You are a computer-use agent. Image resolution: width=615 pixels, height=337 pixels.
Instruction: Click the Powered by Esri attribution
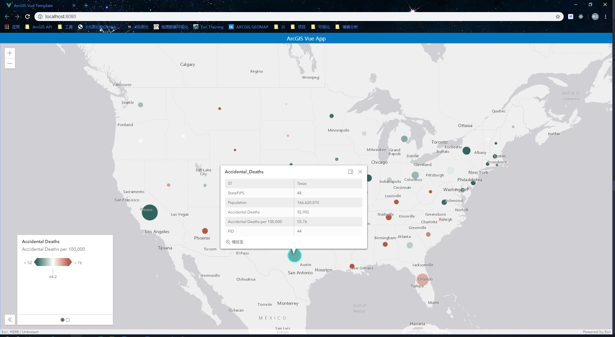(597, 332)
